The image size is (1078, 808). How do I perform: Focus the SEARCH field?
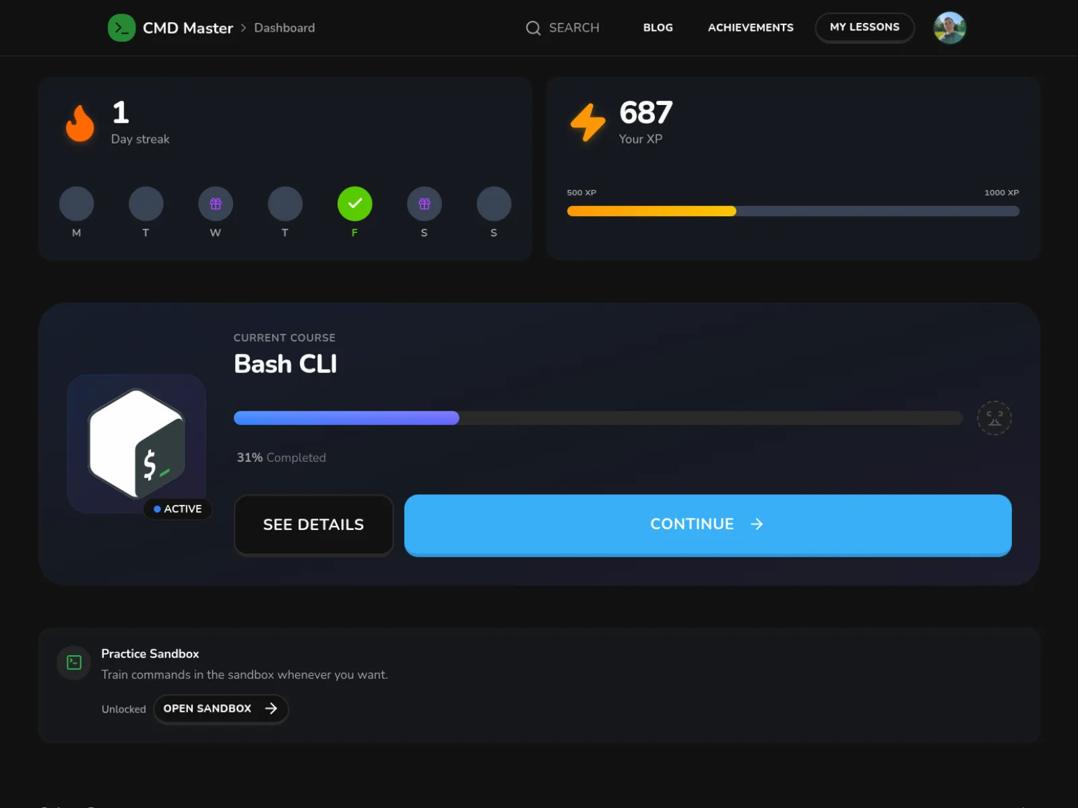563,28
